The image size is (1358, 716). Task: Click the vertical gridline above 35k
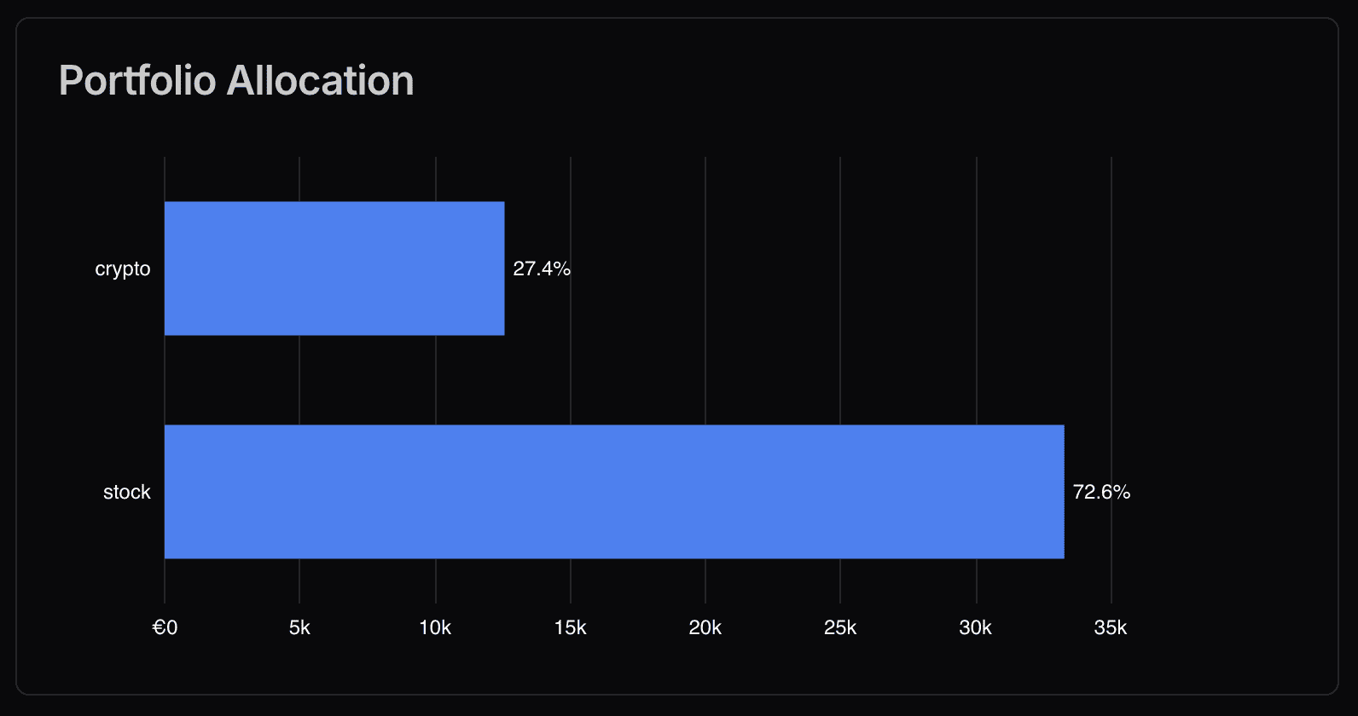pos(1111,375)
